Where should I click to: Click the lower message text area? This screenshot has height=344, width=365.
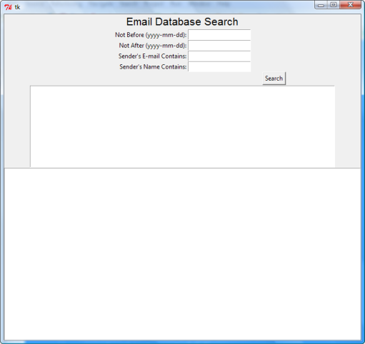pyautogui.click(x=182, y=254)
